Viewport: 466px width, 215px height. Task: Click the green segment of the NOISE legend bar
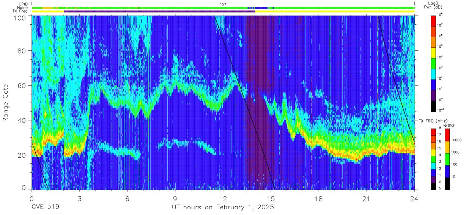[x=447, y=159]
